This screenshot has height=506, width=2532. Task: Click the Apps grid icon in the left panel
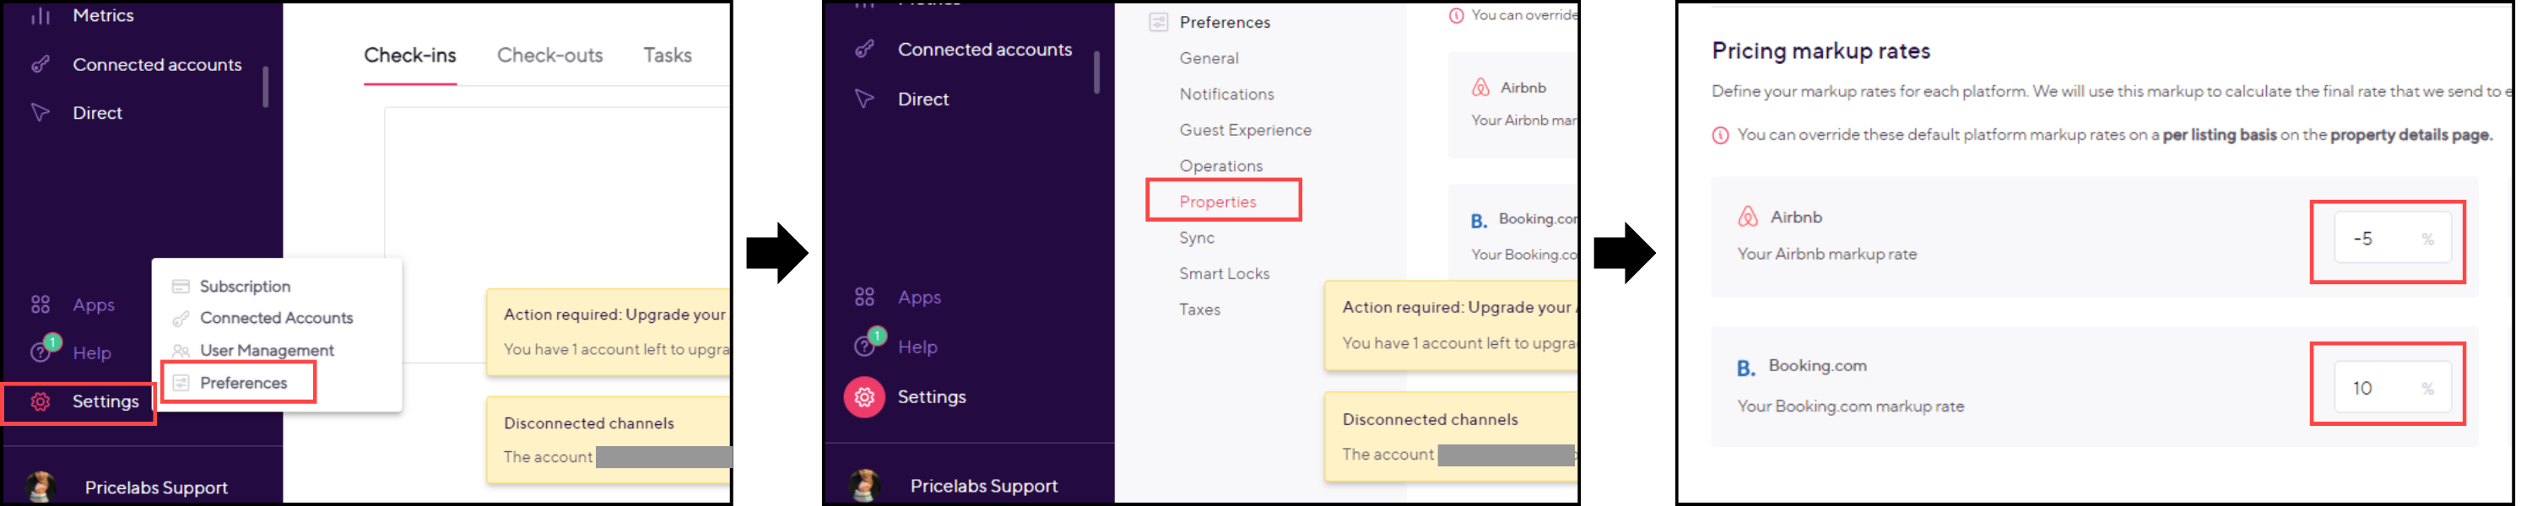41,304
